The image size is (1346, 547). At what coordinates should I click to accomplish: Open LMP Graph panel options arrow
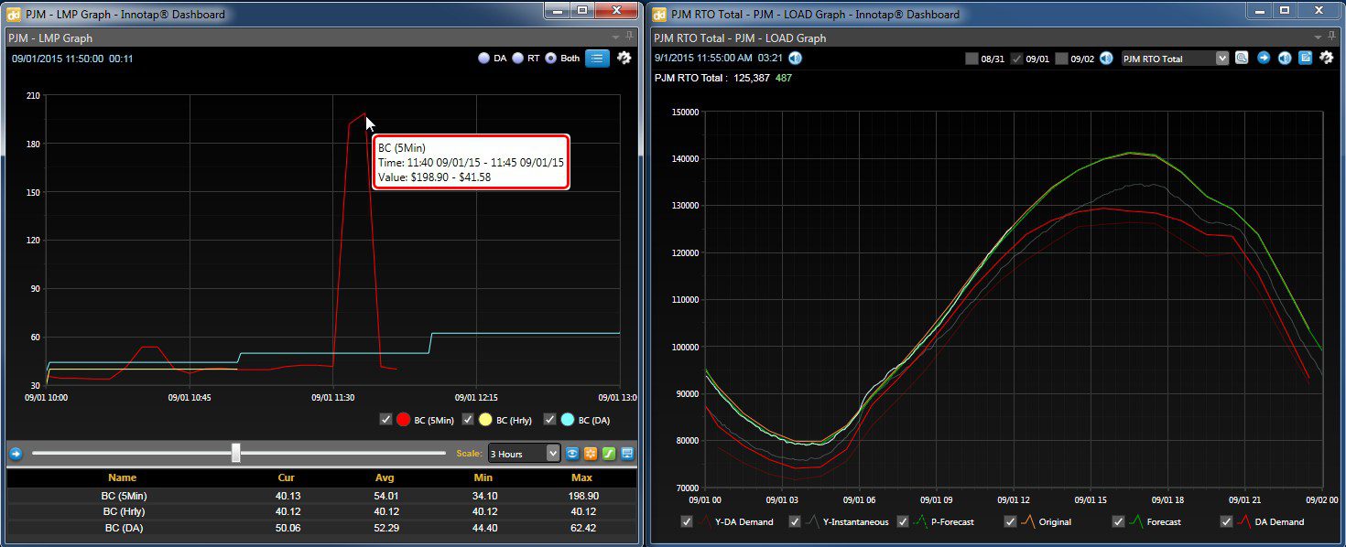tap(616, 38)
